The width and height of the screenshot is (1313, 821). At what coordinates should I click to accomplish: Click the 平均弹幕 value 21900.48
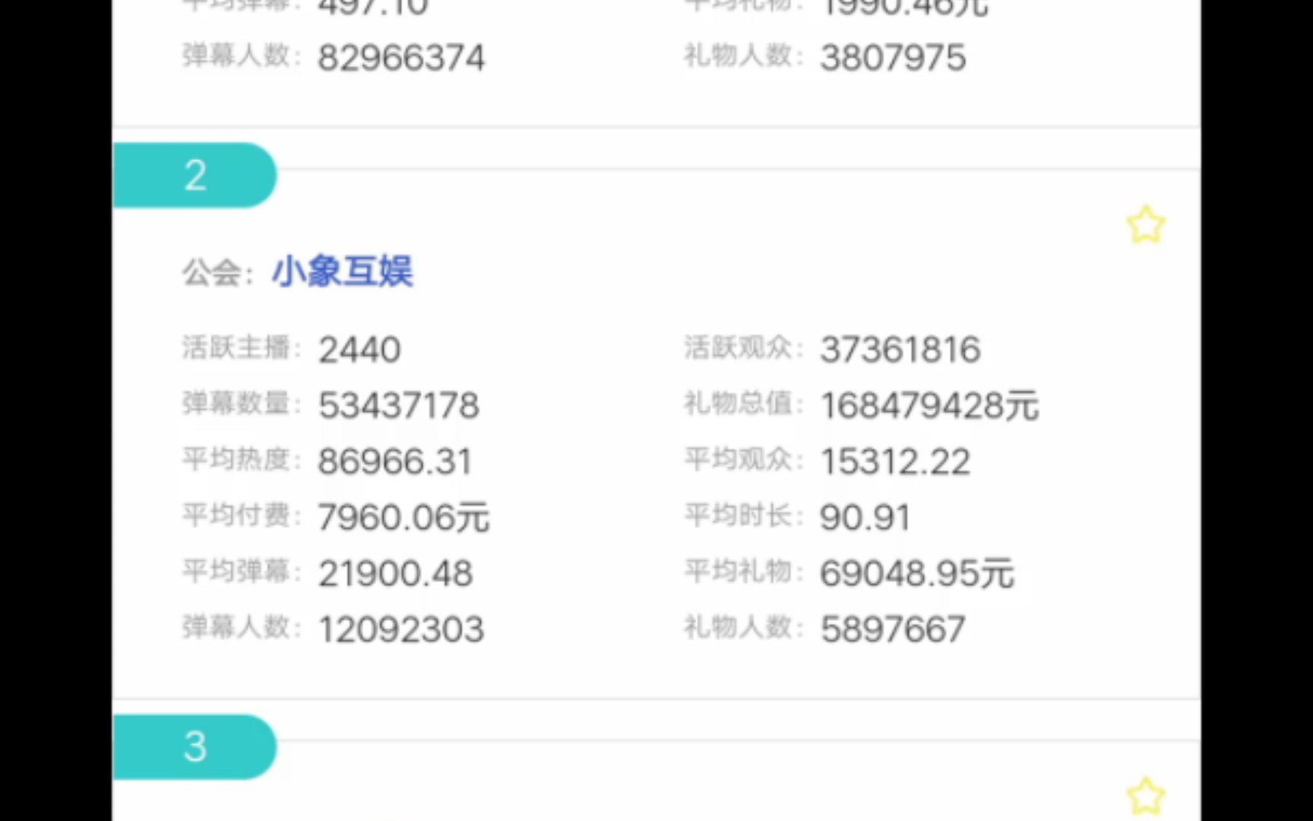point(396,574)
